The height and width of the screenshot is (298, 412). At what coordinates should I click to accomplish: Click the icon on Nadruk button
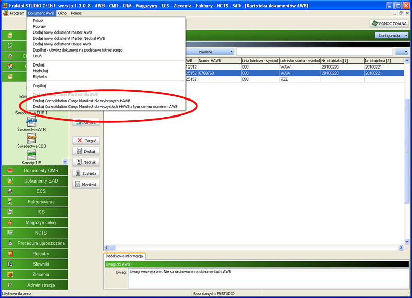click(x=79, y=162)
